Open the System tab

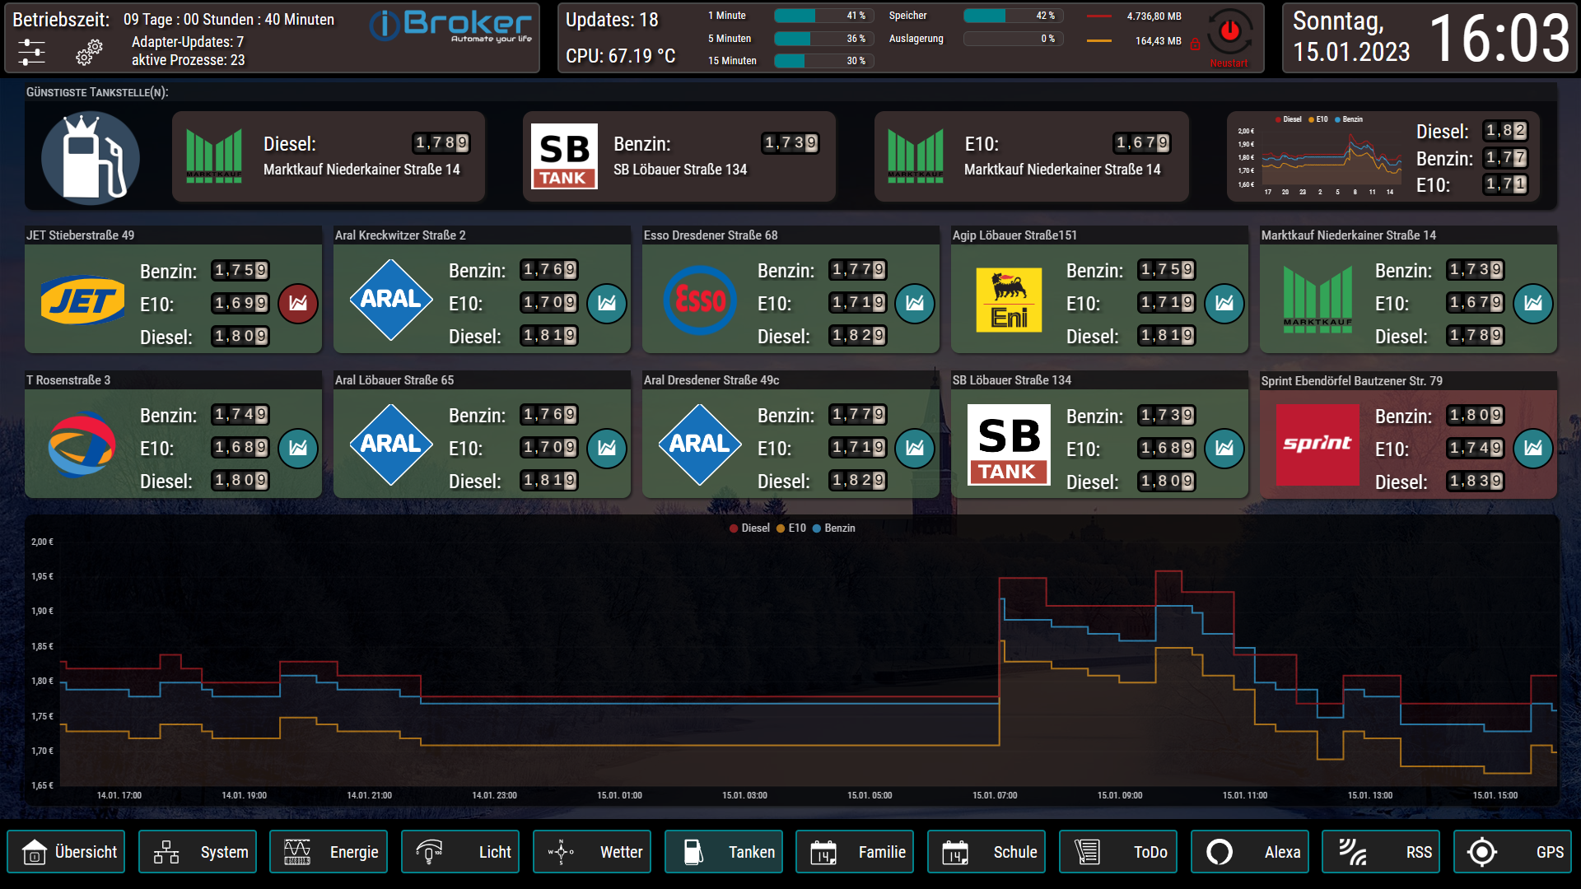tap(198, 852)
